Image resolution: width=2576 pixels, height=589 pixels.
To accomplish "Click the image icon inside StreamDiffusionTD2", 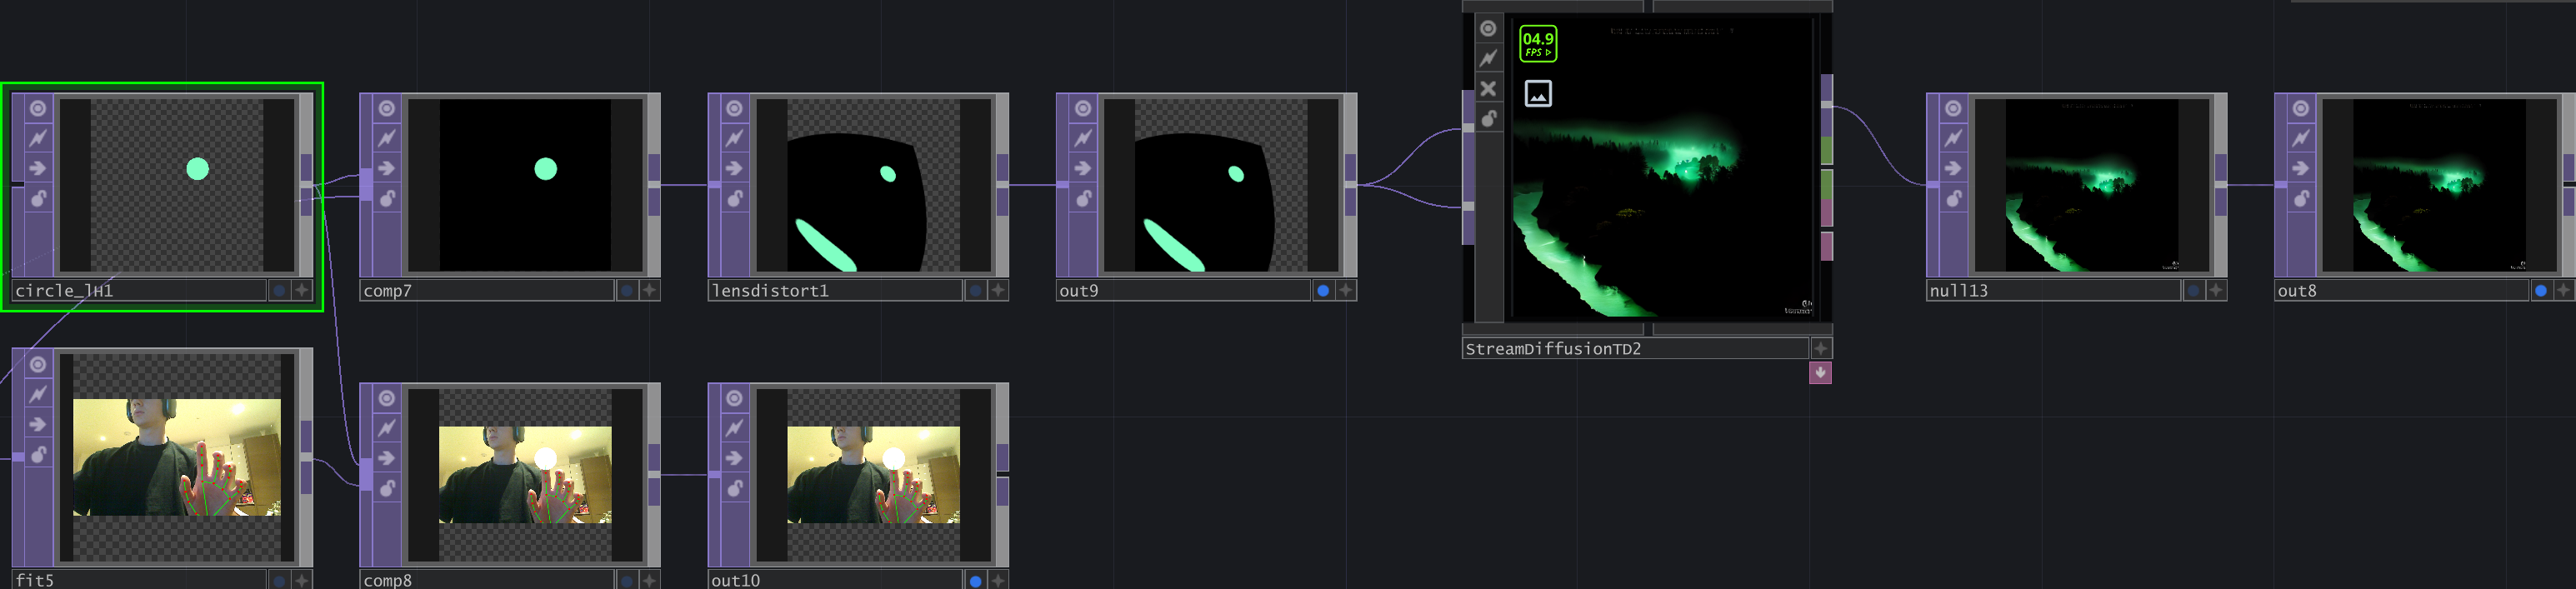I will [1538, 94].
